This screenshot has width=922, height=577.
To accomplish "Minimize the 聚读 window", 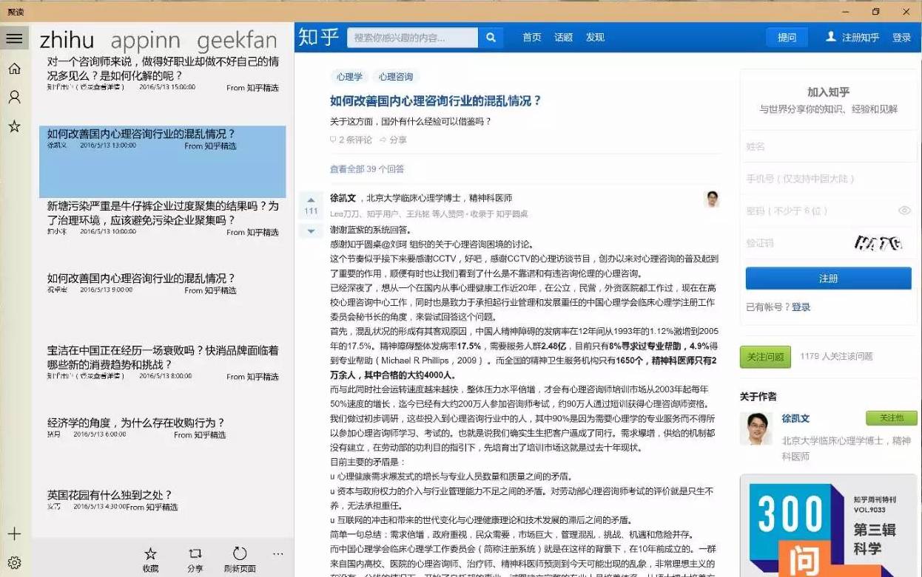I will coord(847,11).
